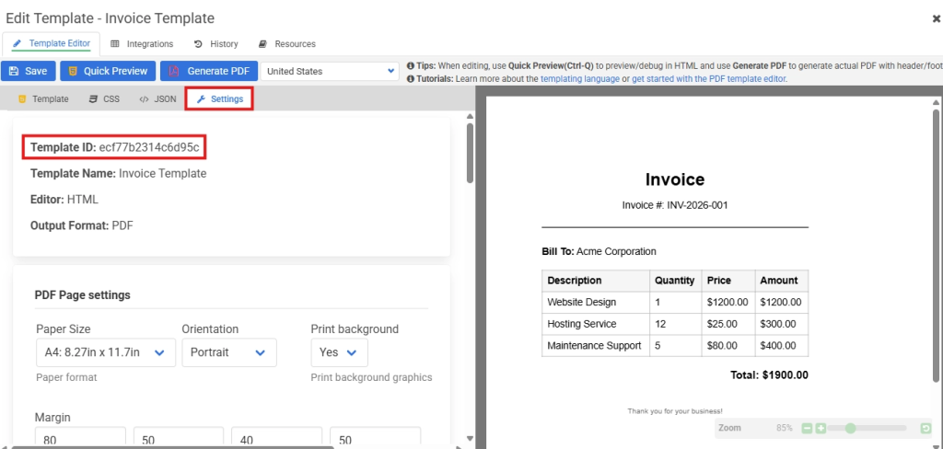Screen dimensions: 943x449
Task: Open the Print background dropdown
Action: click(339, 352)
